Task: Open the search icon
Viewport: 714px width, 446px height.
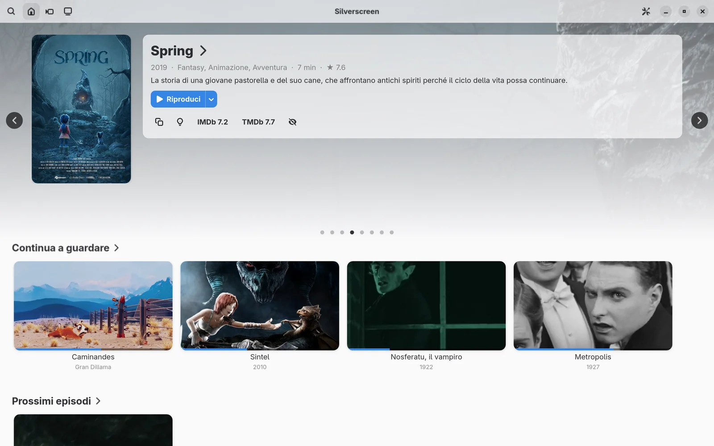Action: [x=11, y=11]
